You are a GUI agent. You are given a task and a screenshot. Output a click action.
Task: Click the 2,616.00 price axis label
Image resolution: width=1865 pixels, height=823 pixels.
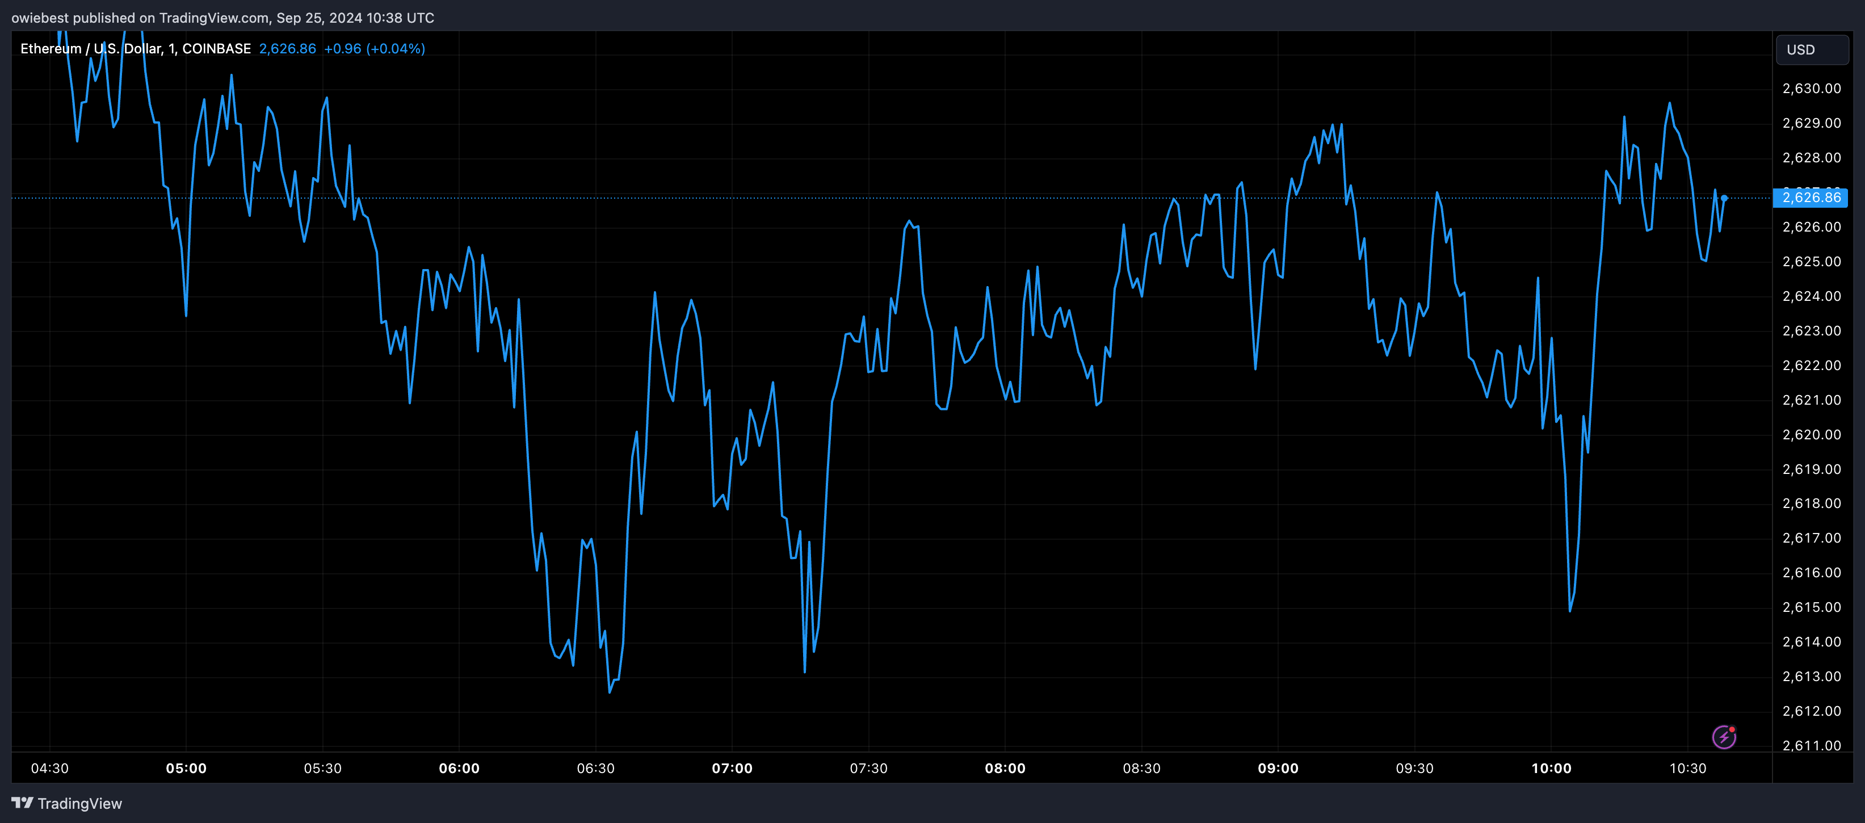pyautogui.click(x=1812, y=573)
